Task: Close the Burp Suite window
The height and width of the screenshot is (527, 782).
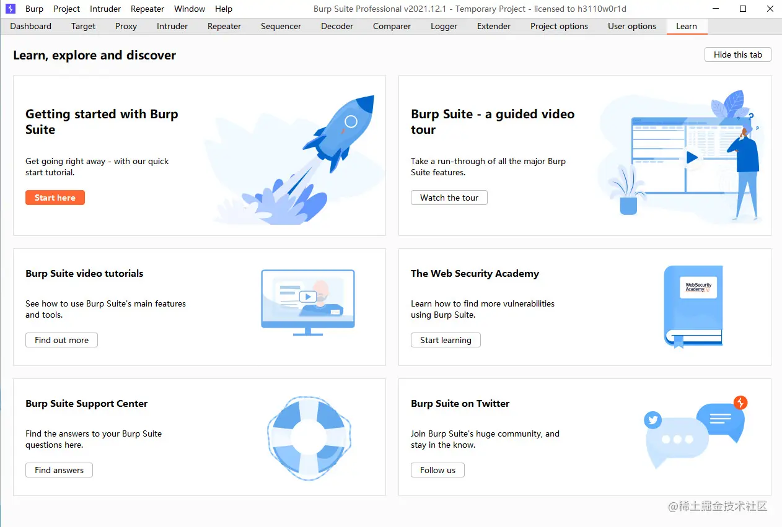Action: coord(770,9)
